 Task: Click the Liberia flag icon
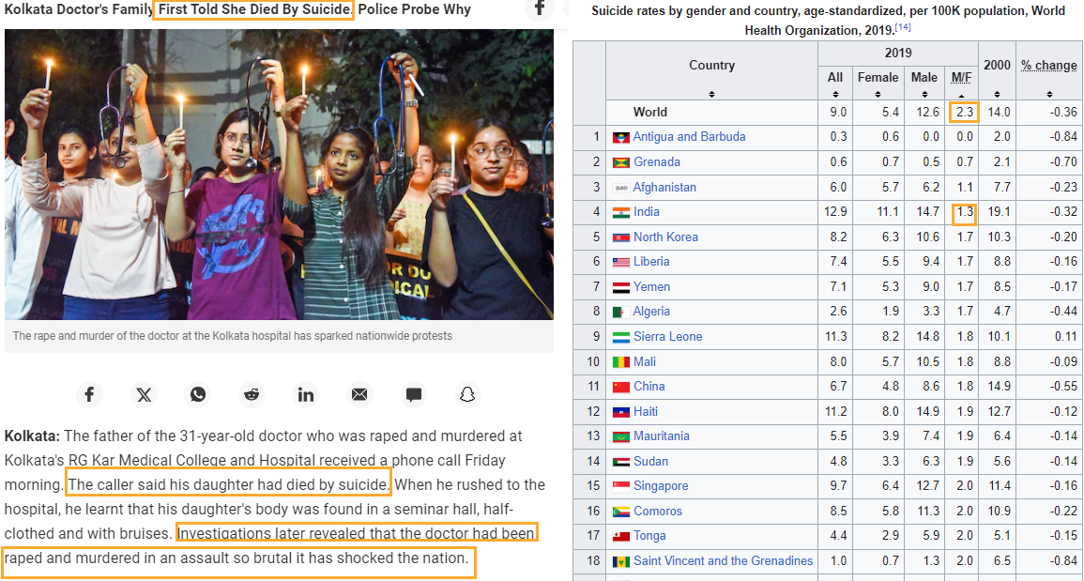tap(620, 262)
